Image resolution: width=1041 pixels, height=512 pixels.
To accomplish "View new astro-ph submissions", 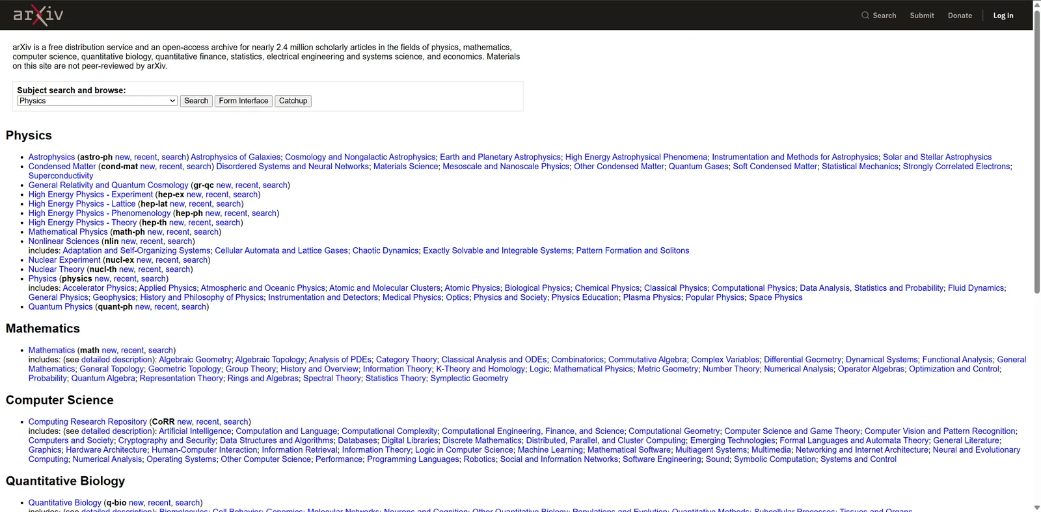I will point(122,157).
